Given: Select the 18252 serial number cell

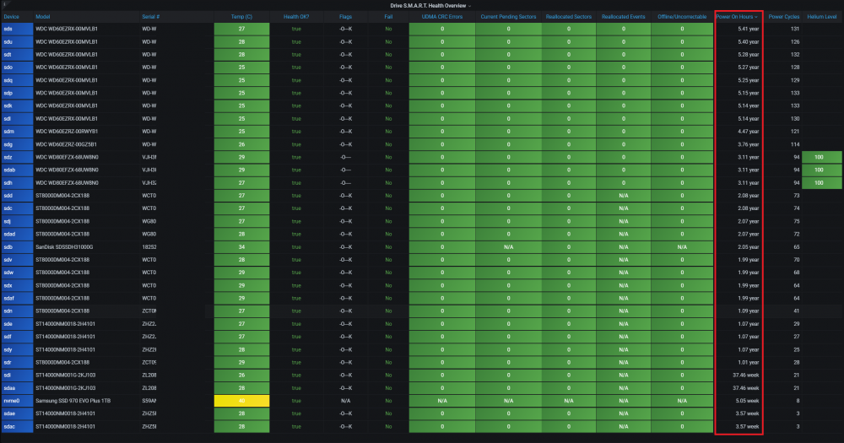Looking at the screenshot, I should 149,247.
